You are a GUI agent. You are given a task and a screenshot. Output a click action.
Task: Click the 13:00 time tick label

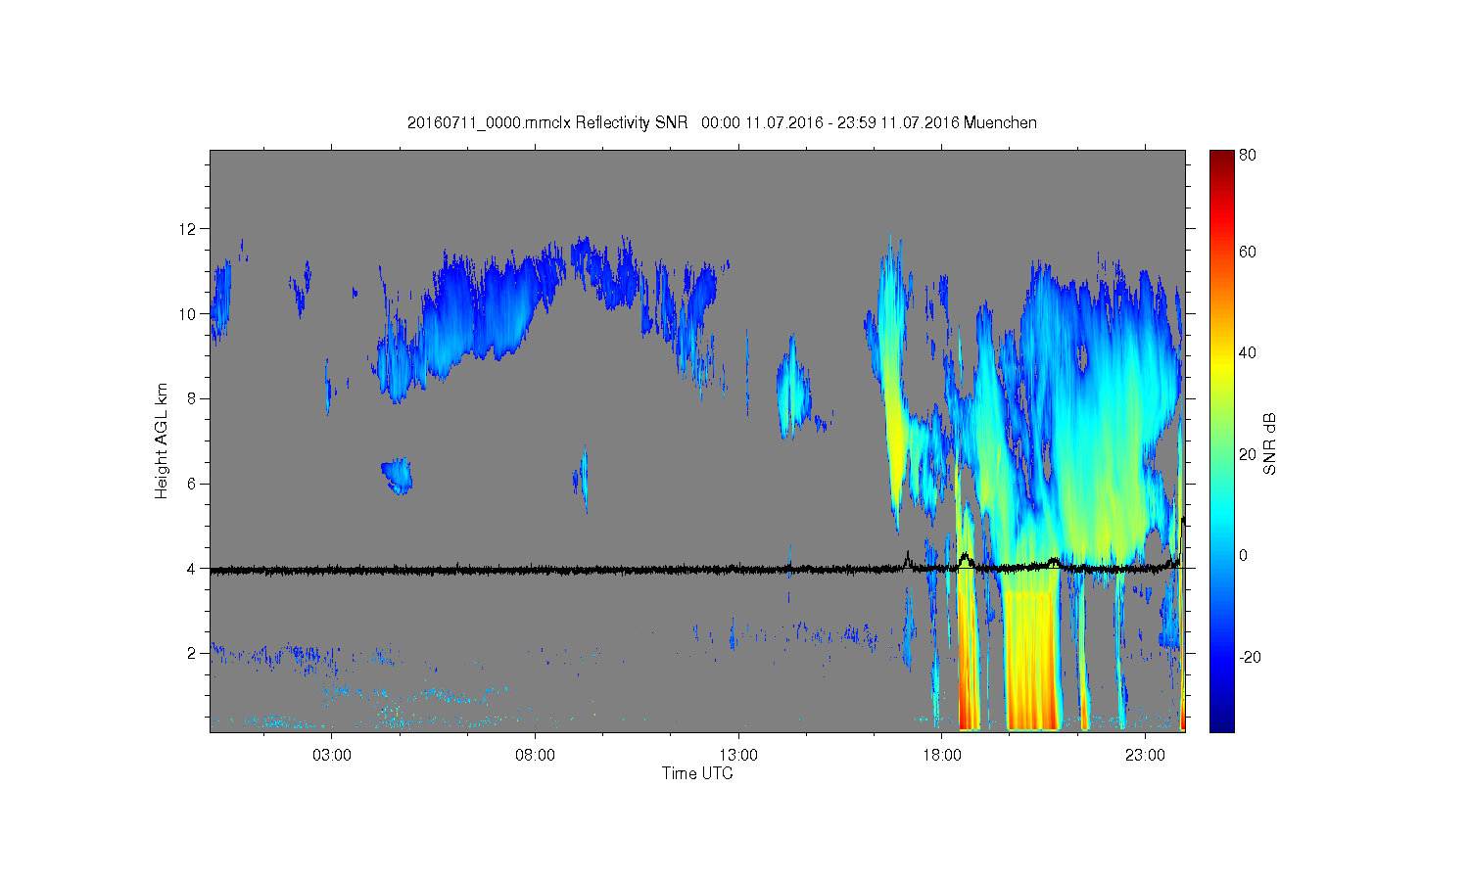coord(738,755)
